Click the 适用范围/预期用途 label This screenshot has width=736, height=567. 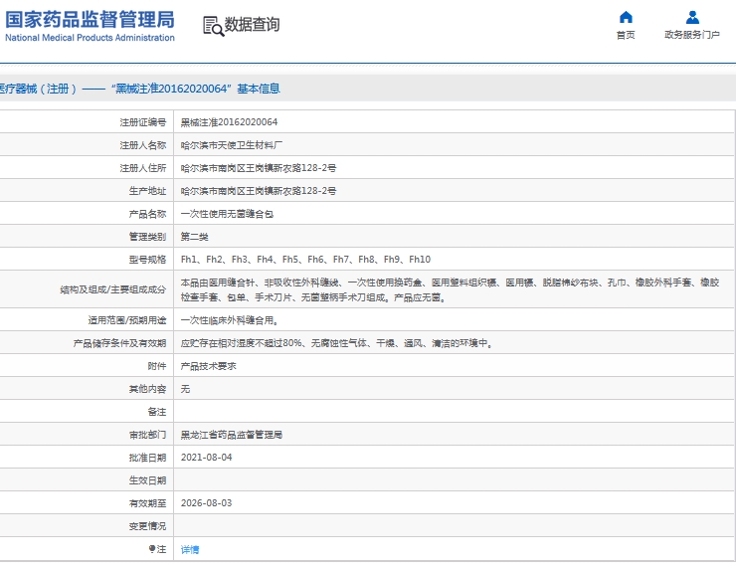coord(127,320)
